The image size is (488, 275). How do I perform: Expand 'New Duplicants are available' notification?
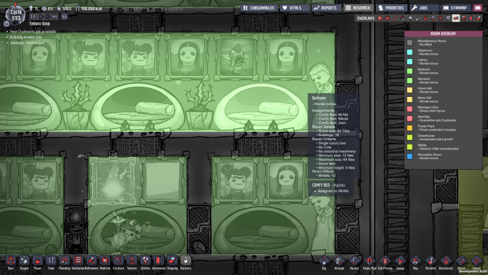[x=33, y=32]
